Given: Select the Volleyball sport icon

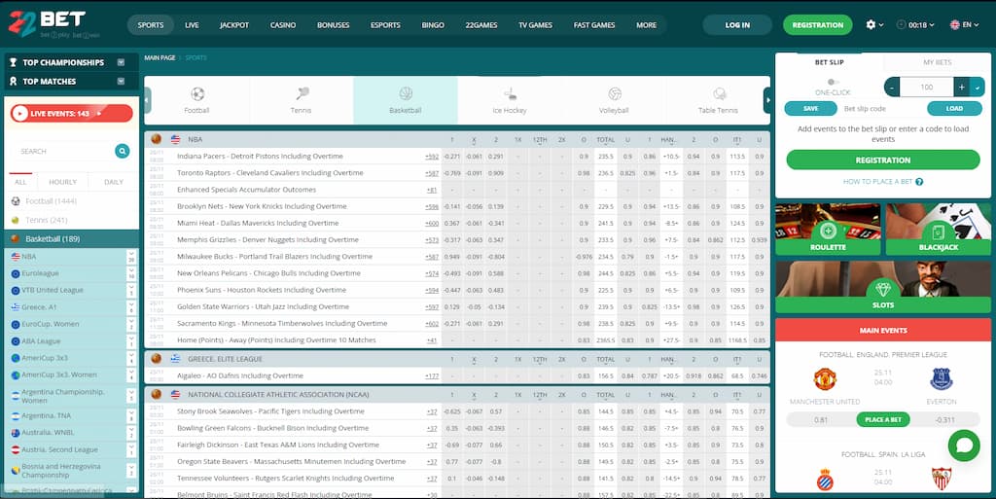Looking at the screenshot, I should [x=615, y=94].
